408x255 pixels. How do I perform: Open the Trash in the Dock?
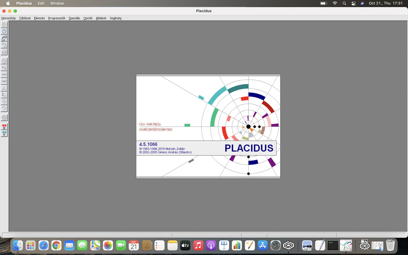tap(390, 245)
